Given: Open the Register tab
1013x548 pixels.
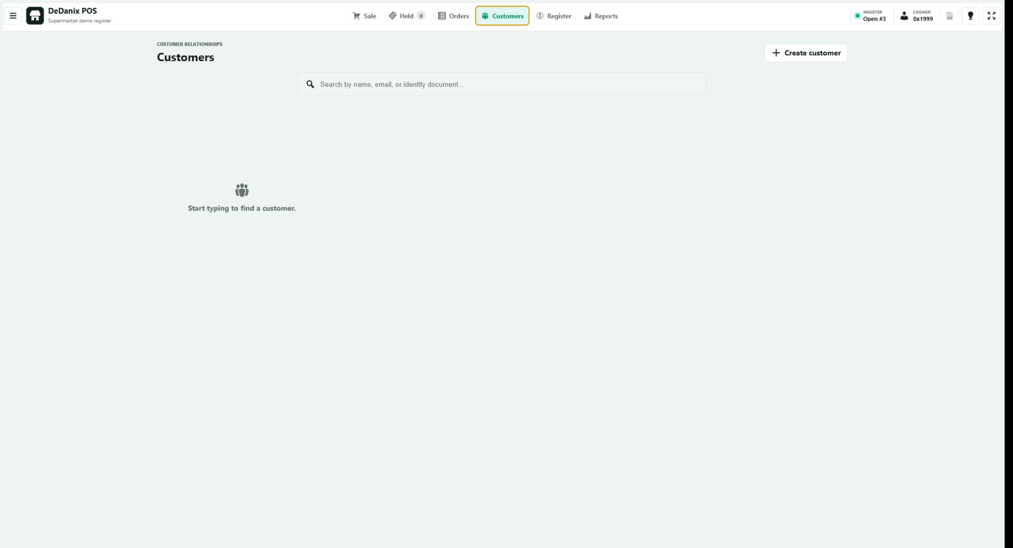Looking at the screenshot, I should pyautogui.click(x=554, y=16).
